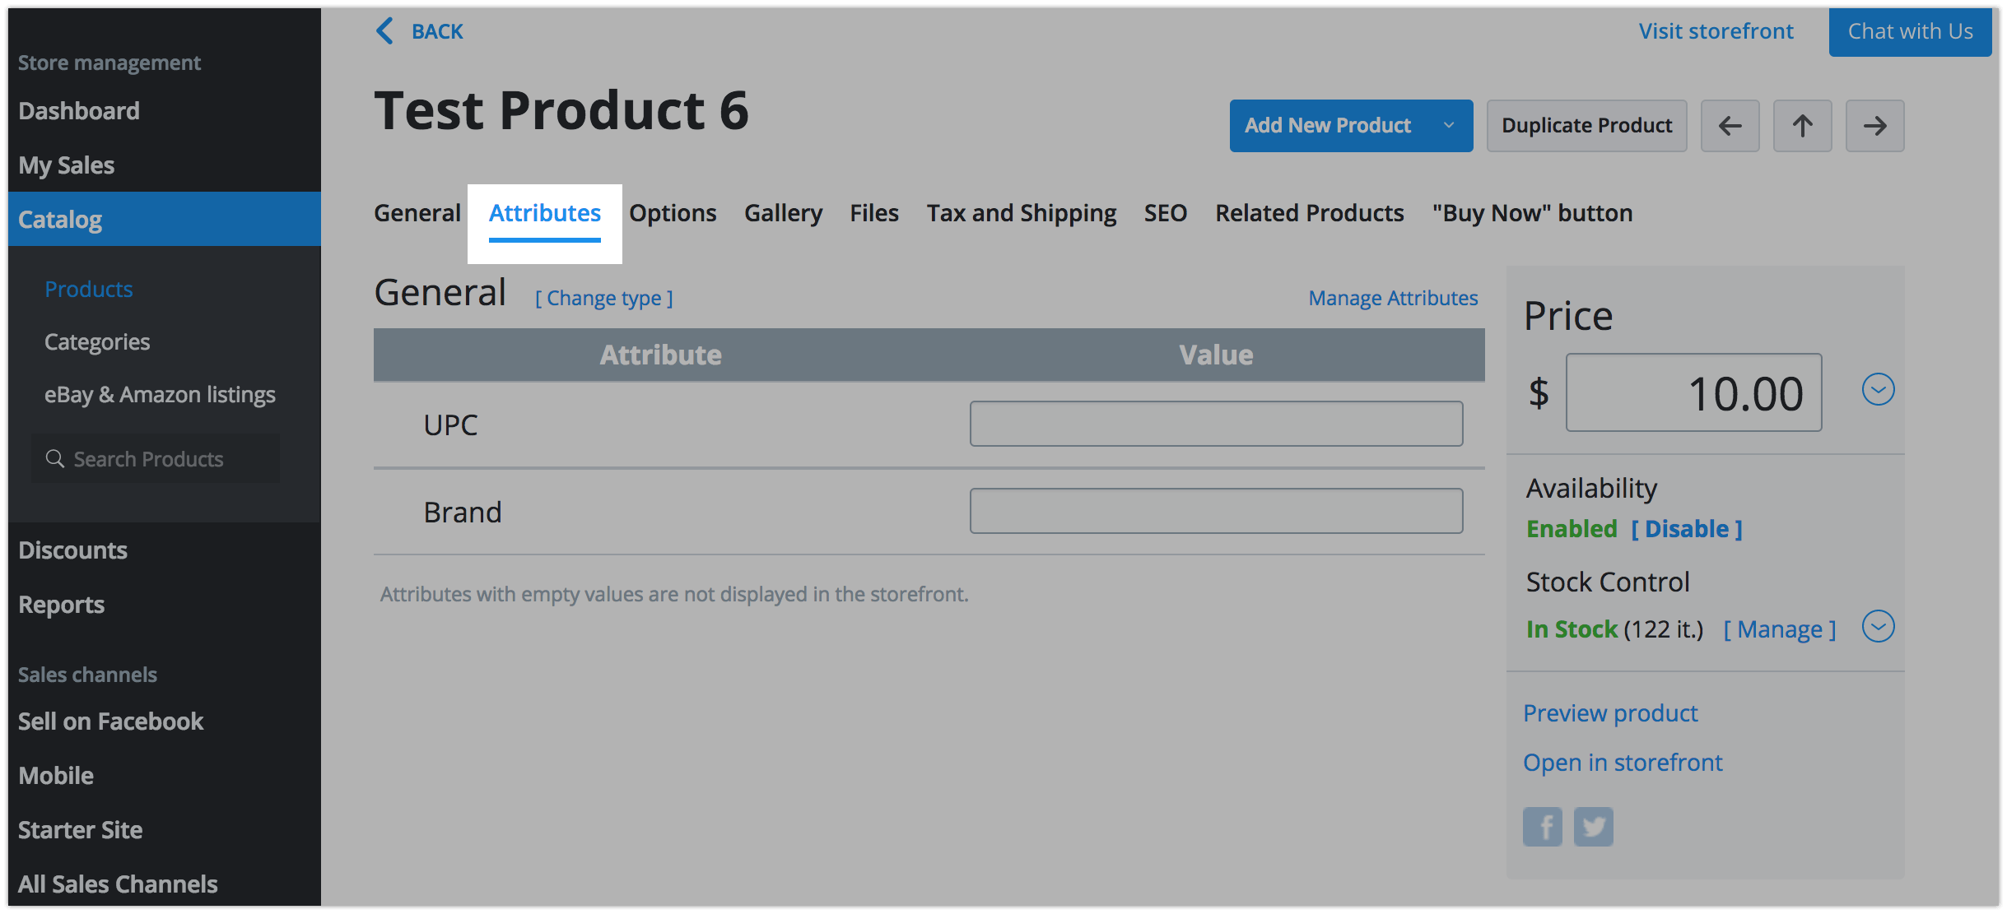Click Preview product link
The image size is (2007, 914).
point(1610,713)
